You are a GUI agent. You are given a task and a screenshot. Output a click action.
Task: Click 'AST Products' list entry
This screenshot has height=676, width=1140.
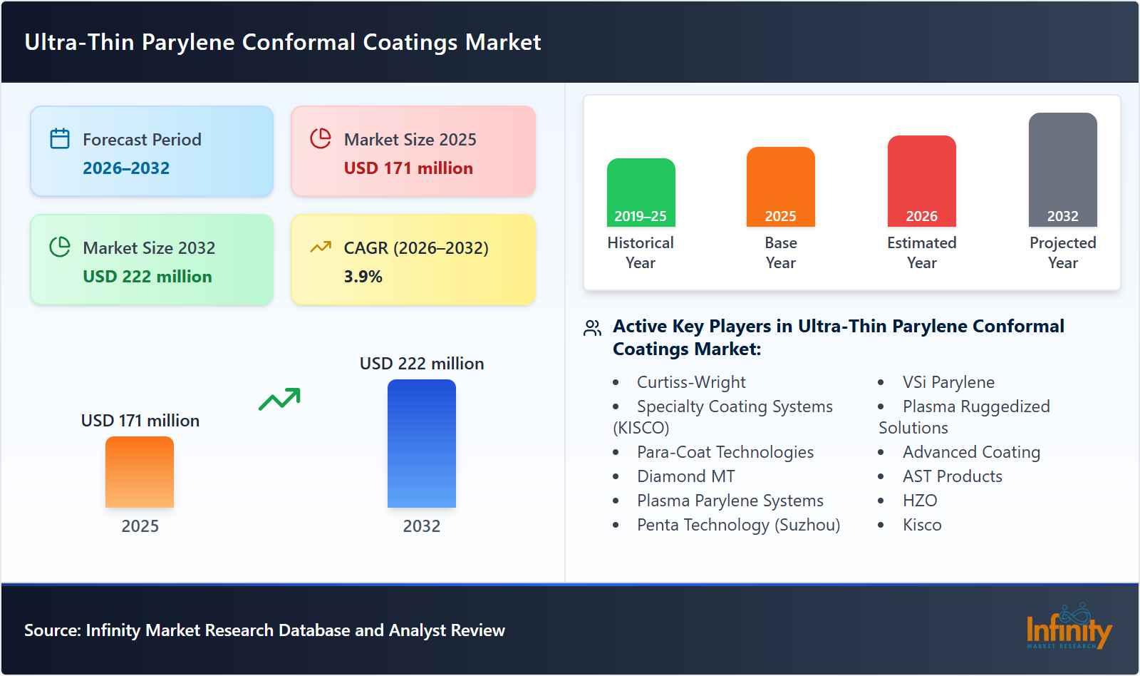tap(953, 476)
